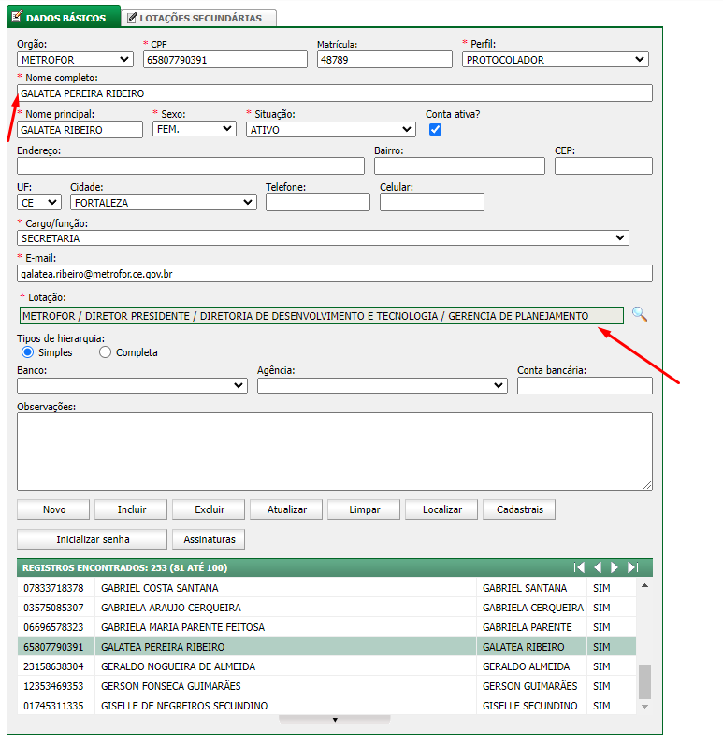Click the Limpar button
This screenshot has width=723, height=745.
364,509
